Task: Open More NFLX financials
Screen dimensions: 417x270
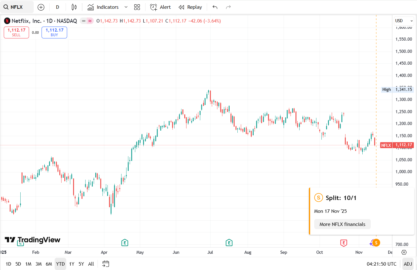Action: tap(342, 224)
